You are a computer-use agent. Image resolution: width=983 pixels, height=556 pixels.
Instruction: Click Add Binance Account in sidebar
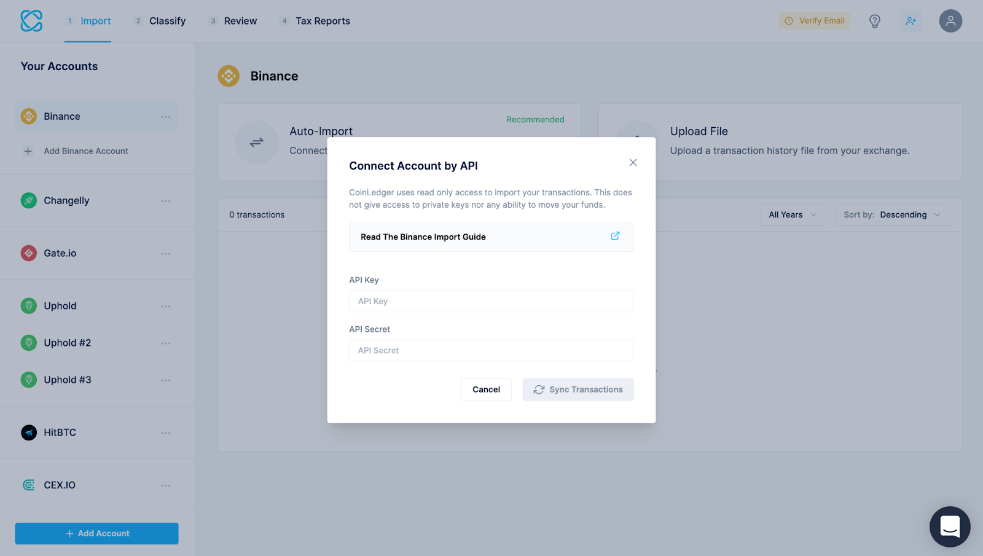(x=86, y=151)
